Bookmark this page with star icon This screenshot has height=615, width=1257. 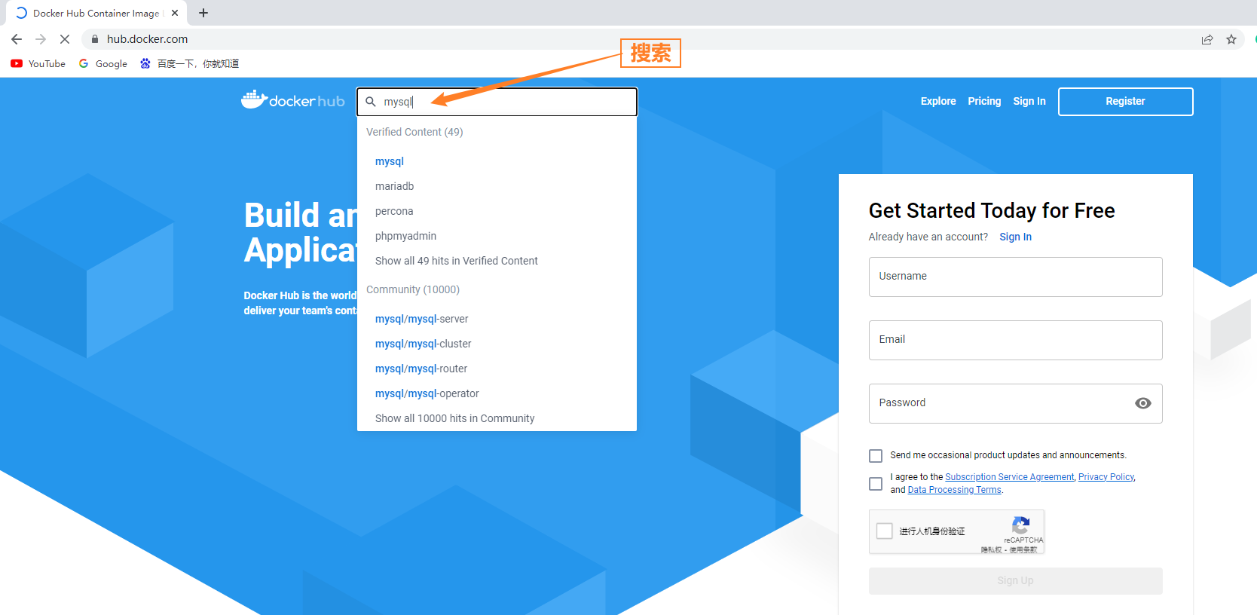[x=1231, y=39]
